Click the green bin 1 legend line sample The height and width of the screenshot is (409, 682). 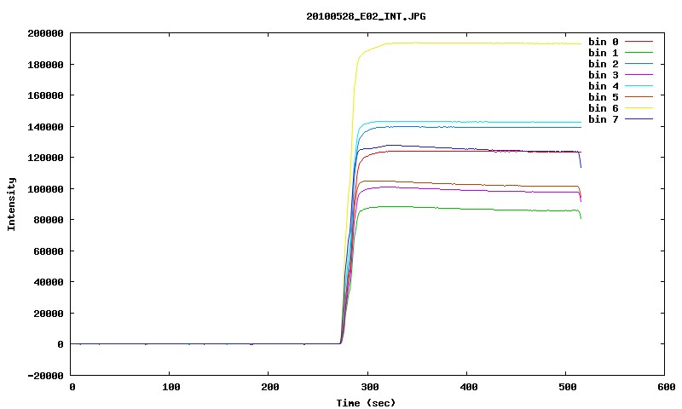tap(639, 53)
